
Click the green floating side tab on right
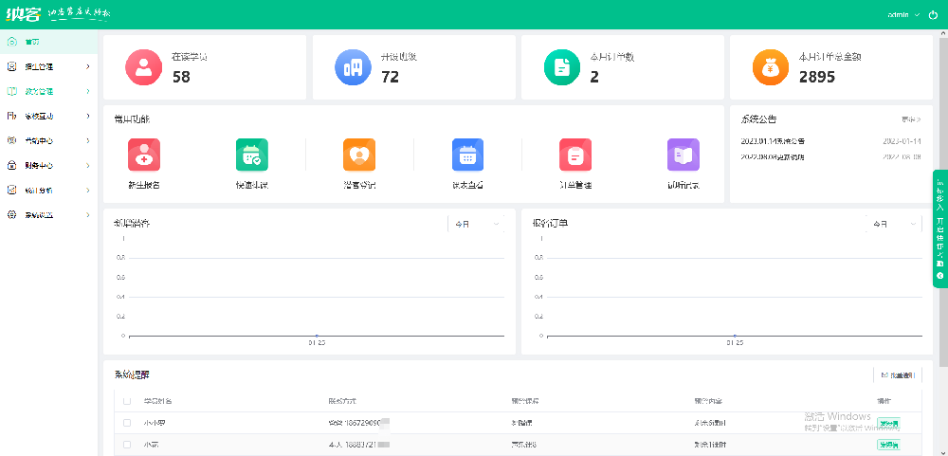pos(940,229)
